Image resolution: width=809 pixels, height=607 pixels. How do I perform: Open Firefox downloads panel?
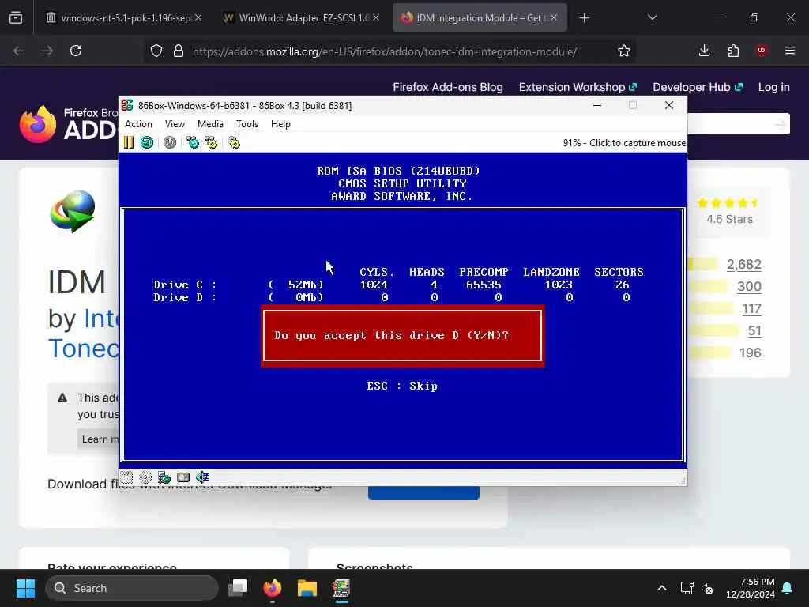point(704,51)
